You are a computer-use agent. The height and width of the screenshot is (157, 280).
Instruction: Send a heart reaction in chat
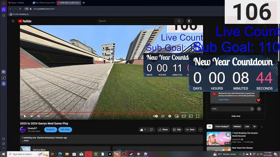point(259,100)
